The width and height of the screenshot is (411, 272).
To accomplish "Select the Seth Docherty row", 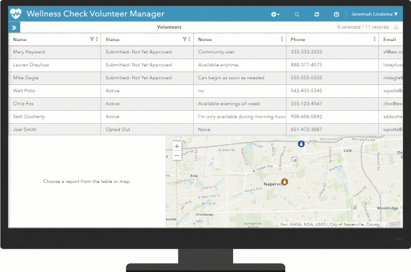I will (x=206, y=117).
